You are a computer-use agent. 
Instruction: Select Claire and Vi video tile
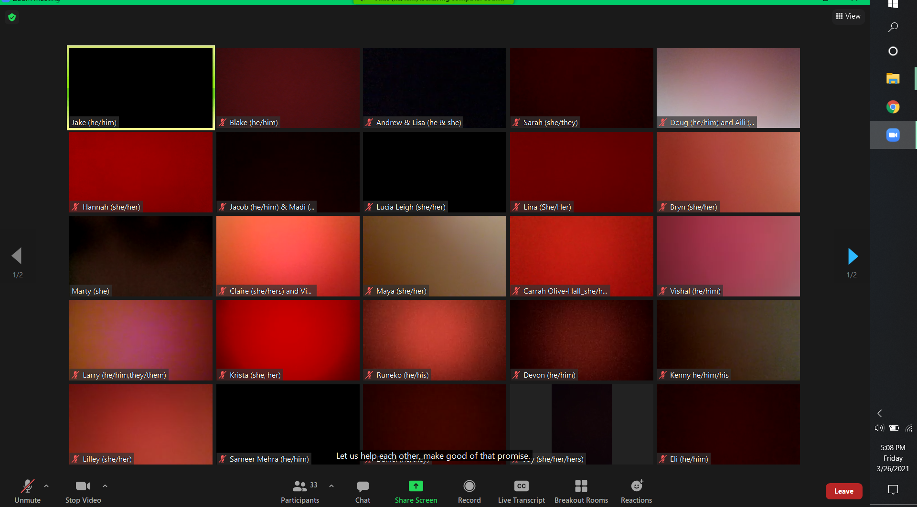[288, 256]
